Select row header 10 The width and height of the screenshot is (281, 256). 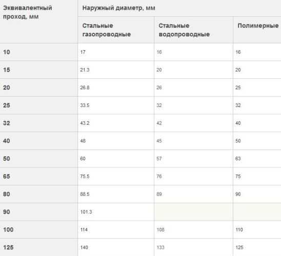(38, 52)
